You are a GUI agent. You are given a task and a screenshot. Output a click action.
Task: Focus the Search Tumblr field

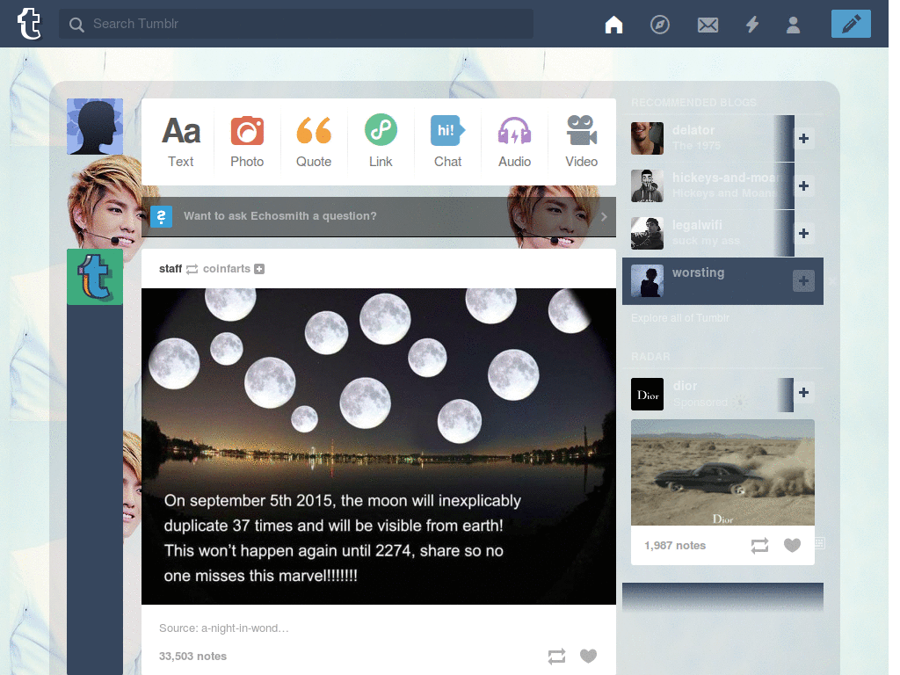click(295, 24)
